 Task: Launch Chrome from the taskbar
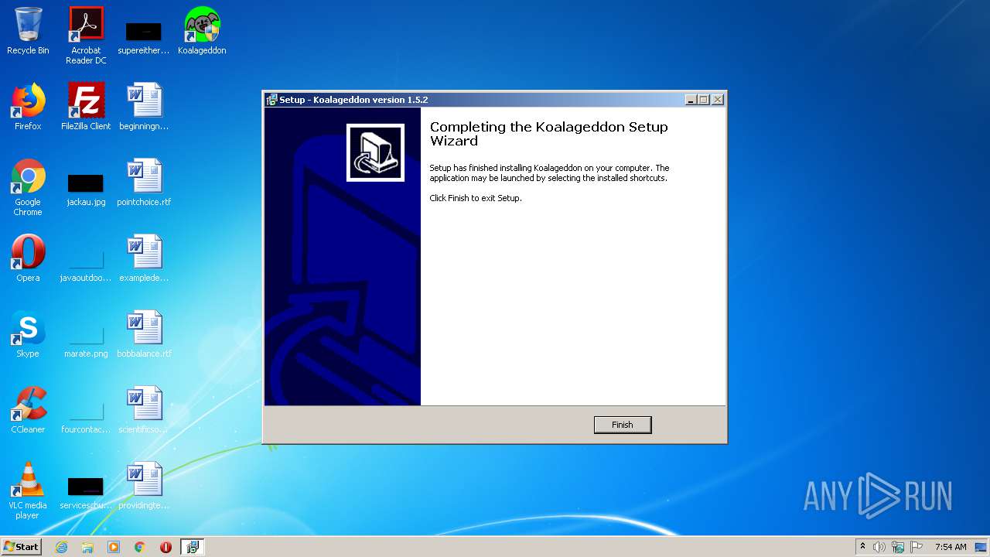(x=140, y=547)
